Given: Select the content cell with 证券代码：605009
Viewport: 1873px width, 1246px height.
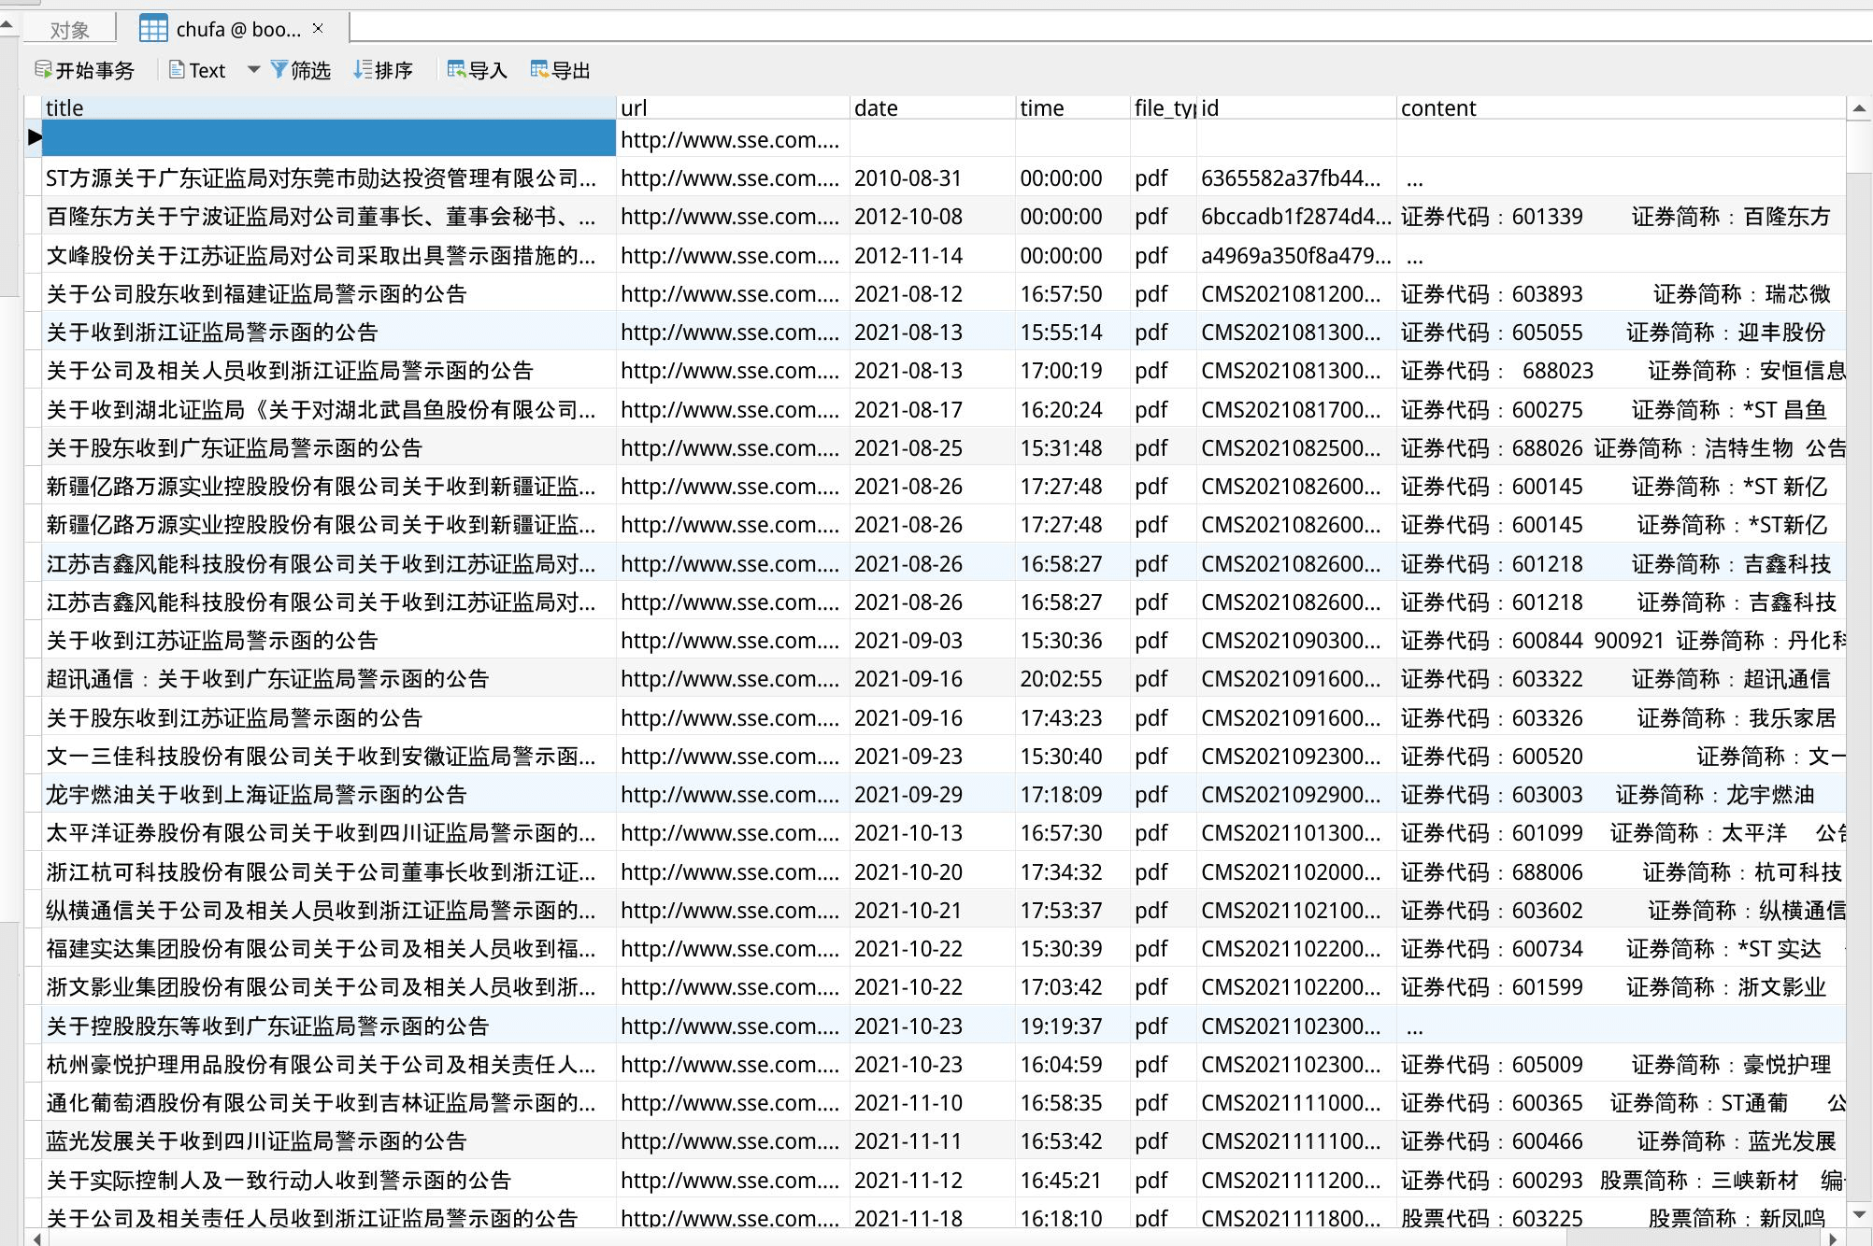Looking at the screenshot, I should coord(1622,1064).
